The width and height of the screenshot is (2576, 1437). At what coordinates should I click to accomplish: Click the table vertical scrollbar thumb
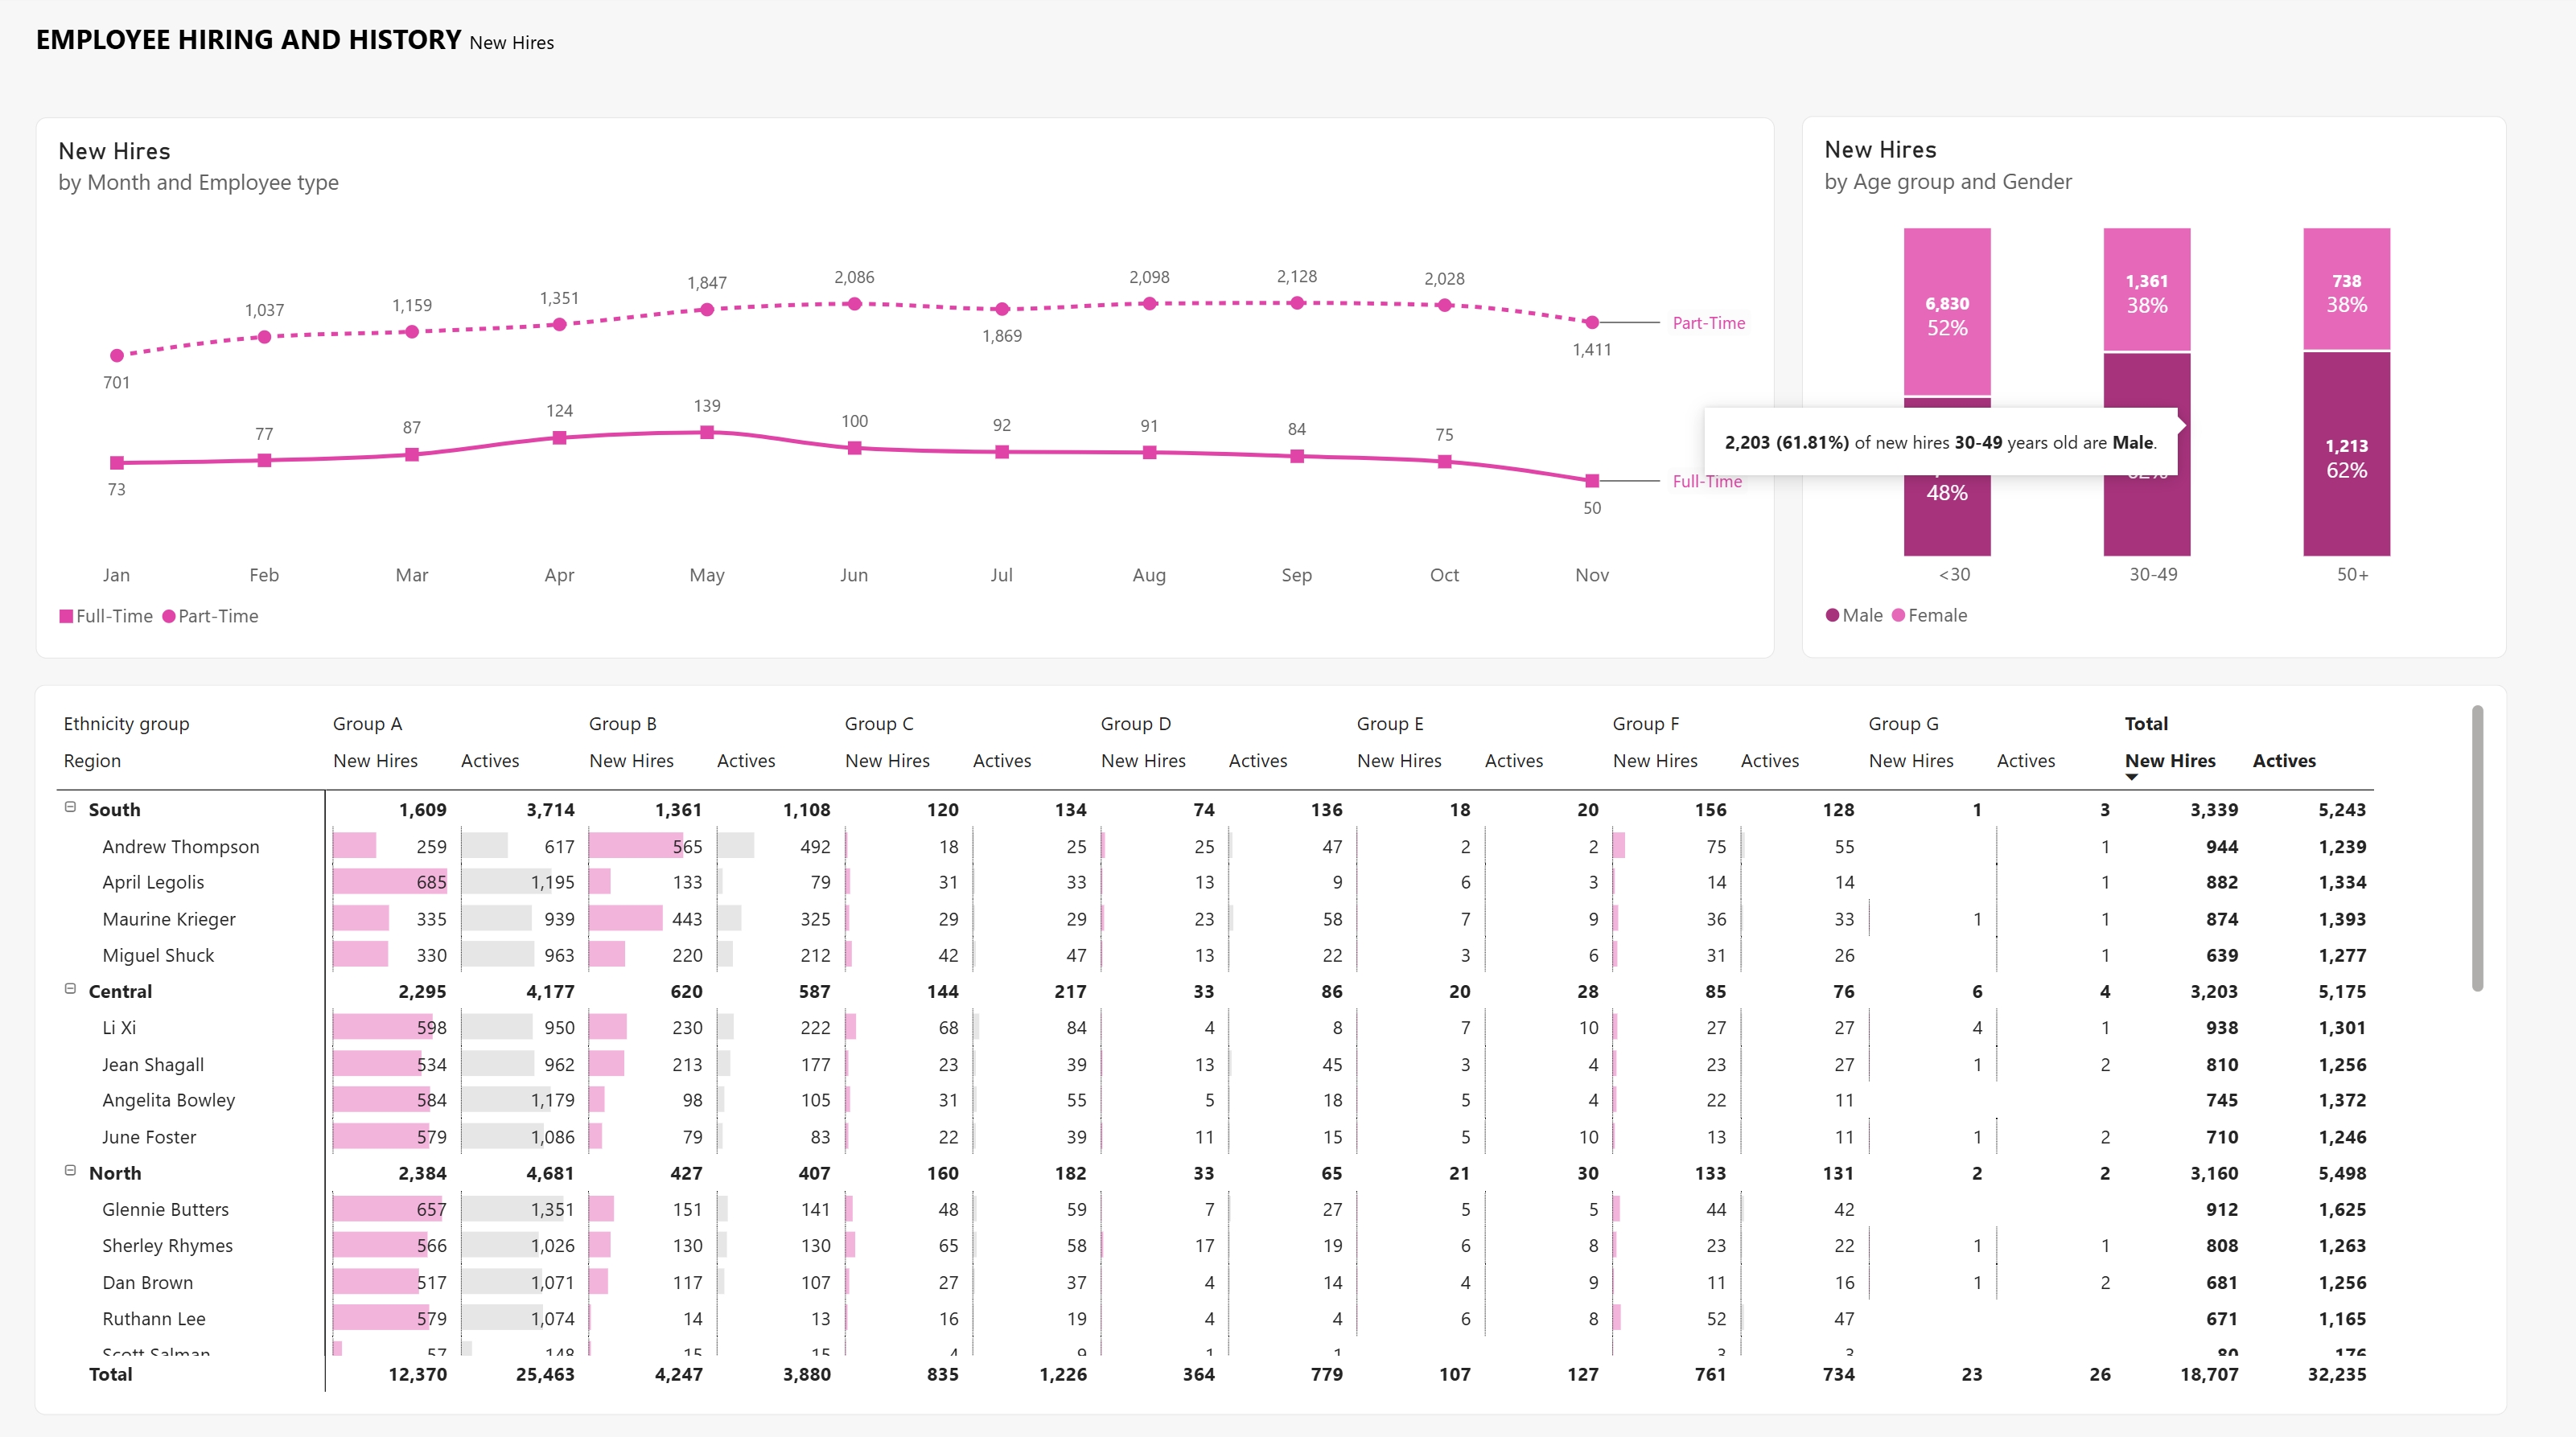[x=2477, y=848]
